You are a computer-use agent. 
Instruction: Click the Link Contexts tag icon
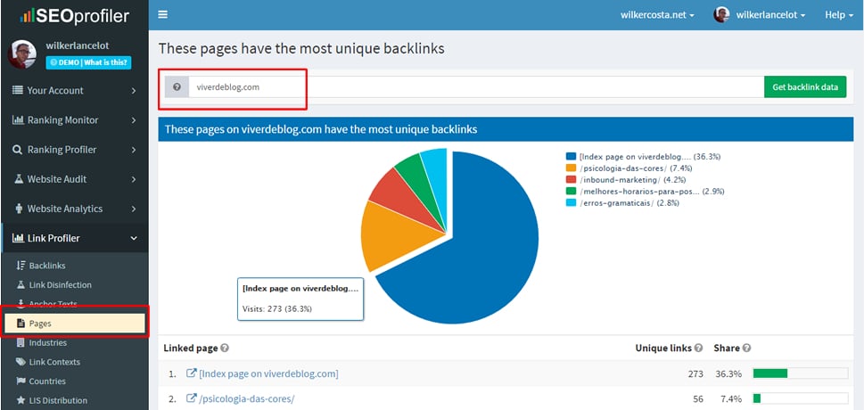pyautogui.click(x=21, y=362)
